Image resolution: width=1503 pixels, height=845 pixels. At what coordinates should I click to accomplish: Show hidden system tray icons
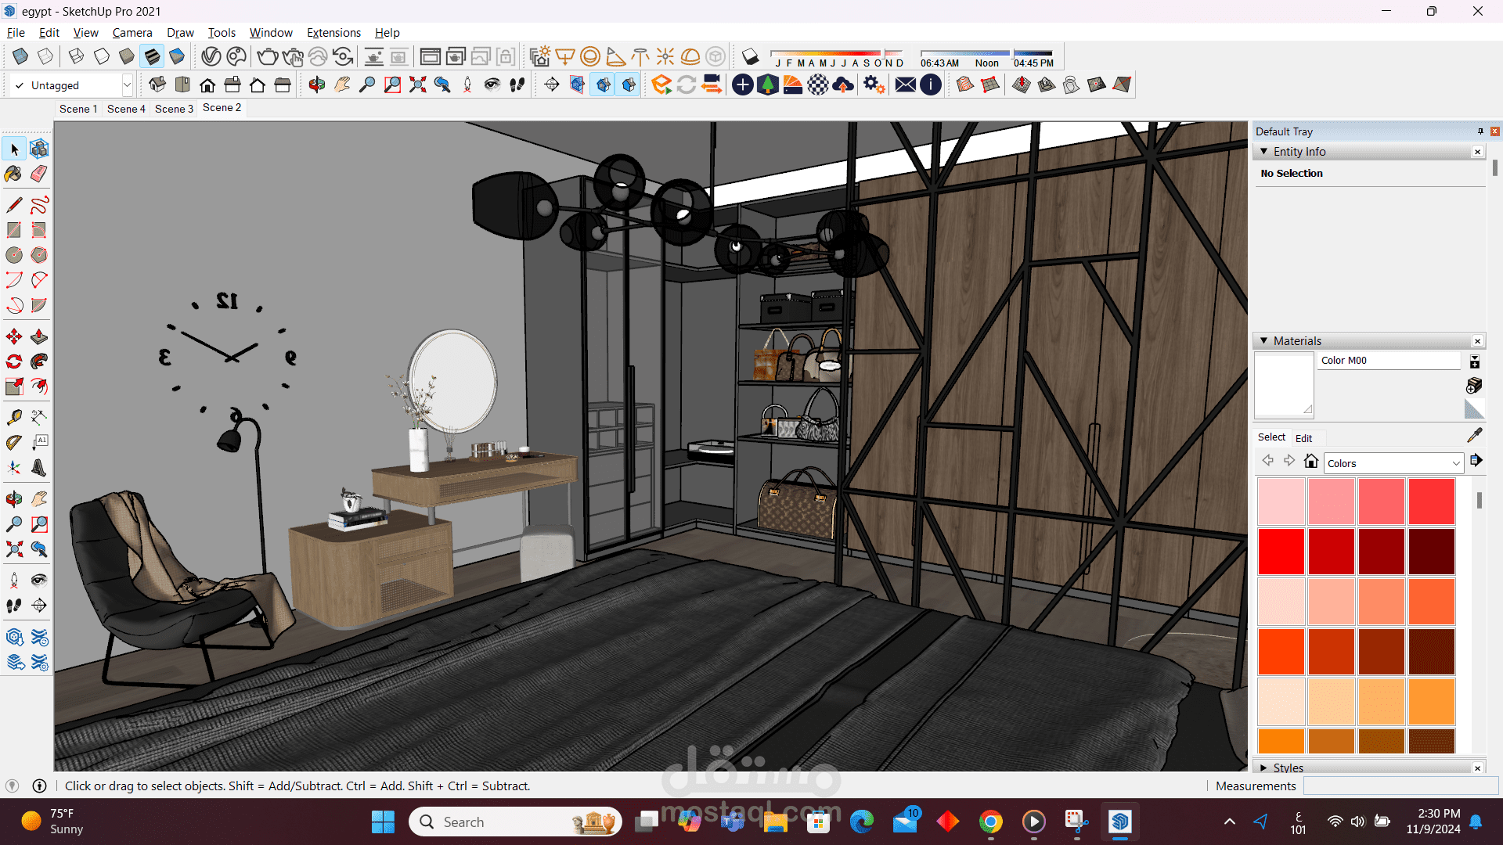(1229, 822)
